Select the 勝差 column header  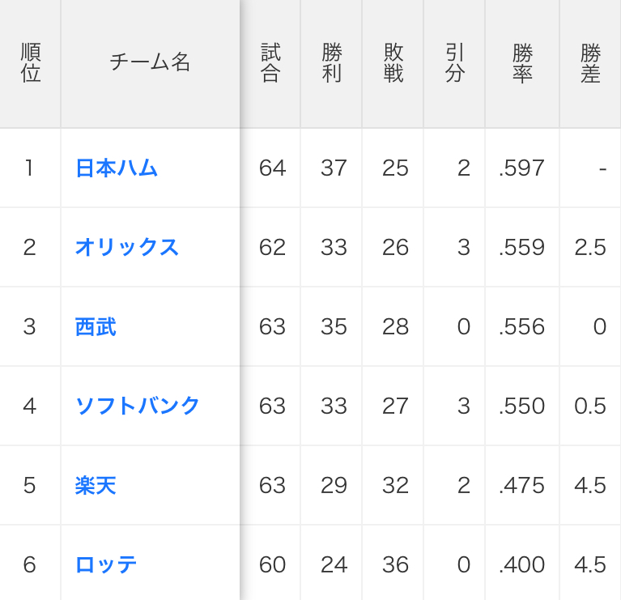click(590, 63)
